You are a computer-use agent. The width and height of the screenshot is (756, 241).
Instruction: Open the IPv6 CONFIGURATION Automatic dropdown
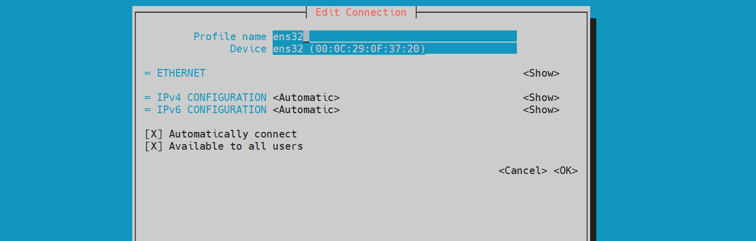point(306,110)
